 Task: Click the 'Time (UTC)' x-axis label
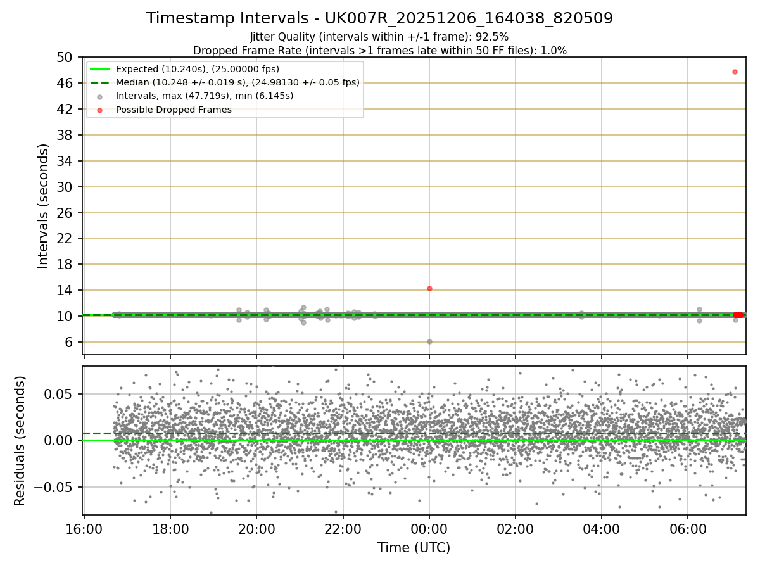pyautogui.click(x=414, y=548)
